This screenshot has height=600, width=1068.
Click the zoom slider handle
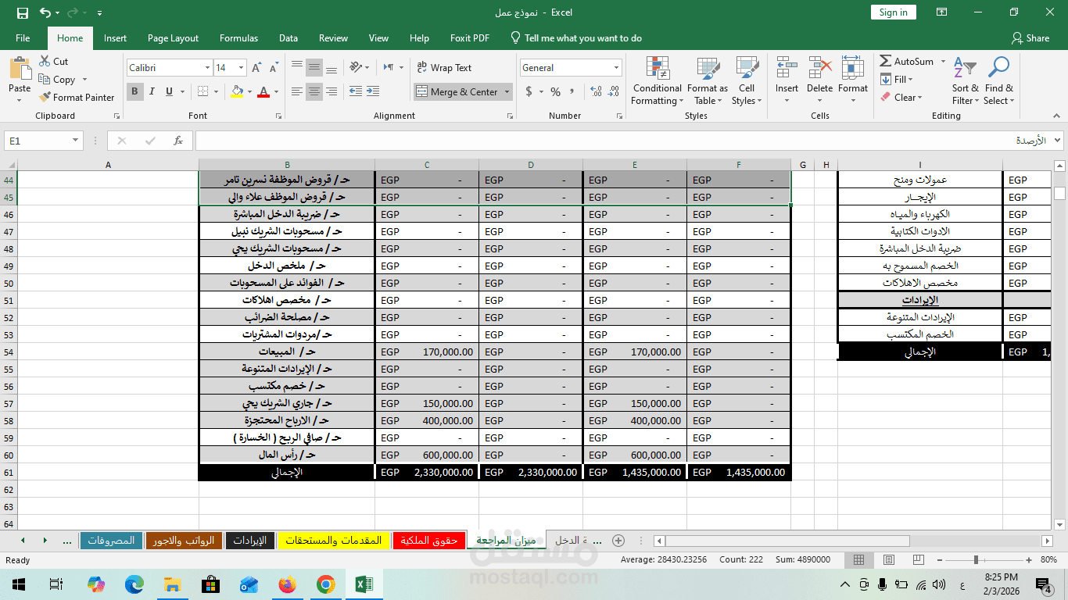pyautogui.click(x=976, y=560)
